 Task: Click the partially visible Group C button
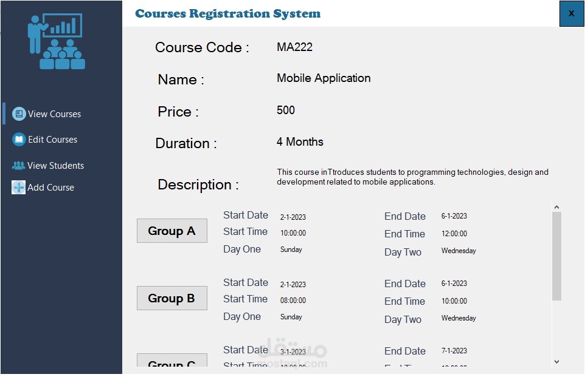[171, 363]
